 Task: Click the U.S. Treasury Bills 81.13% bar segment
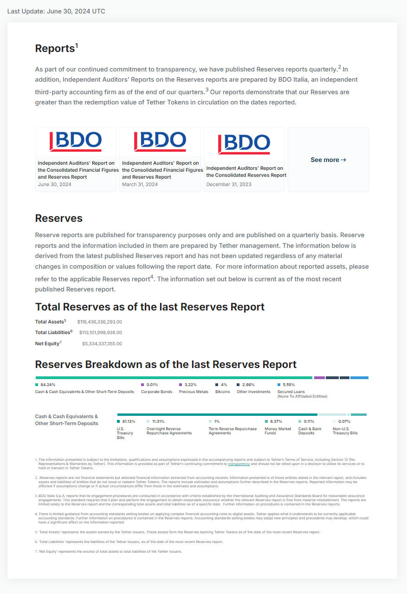217,414
